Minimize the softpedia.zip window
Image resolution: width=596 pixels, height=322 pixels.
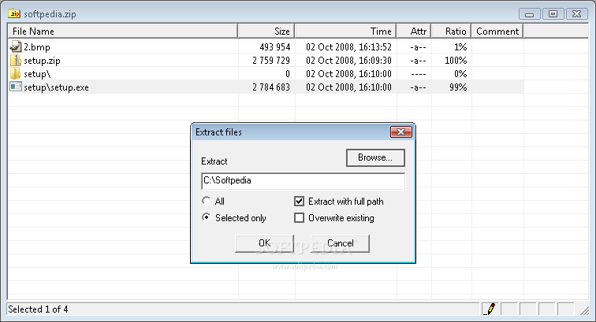coord(530,14)
